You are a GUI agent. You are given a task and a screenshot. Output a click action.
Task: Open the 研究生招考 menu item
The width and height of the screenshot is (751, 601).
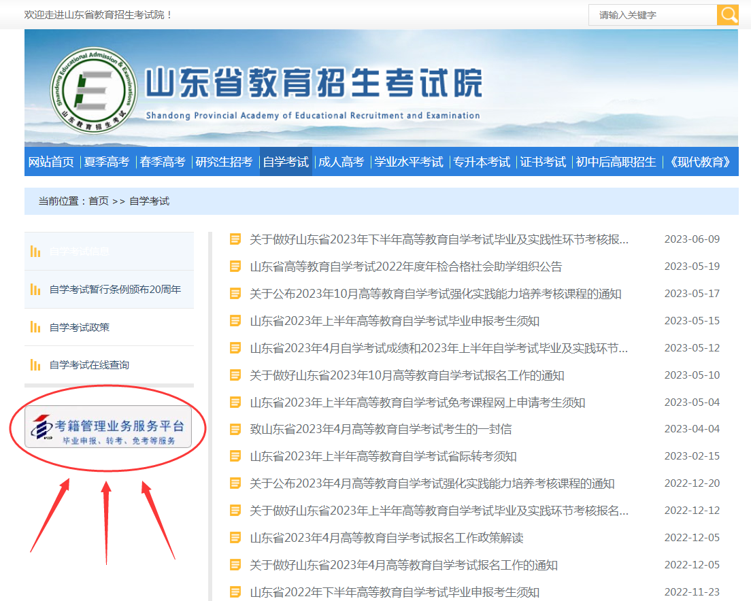click(x=225, y=162)
